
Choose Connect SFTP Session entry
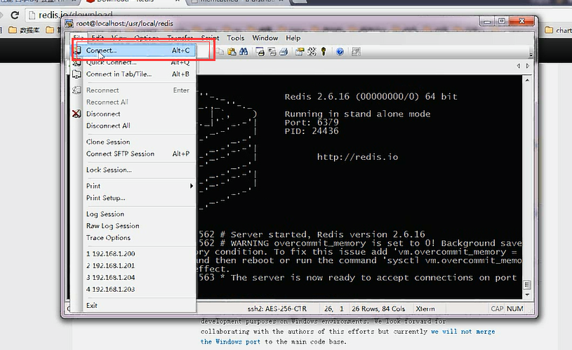(x=133, y=154)
